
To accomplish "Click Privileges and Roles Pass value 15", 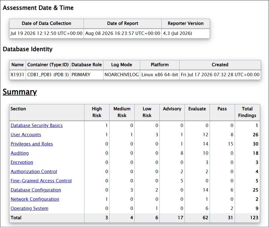I will point(231,144).
